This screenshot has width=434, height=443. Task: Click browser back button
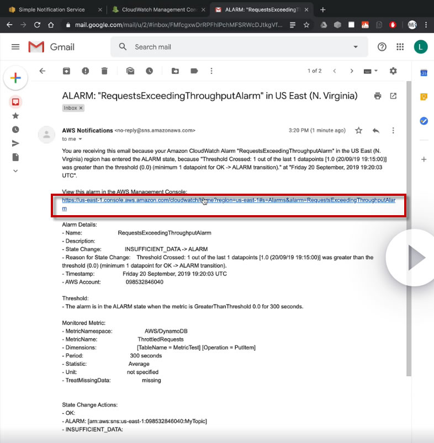(x=9, y=25)
